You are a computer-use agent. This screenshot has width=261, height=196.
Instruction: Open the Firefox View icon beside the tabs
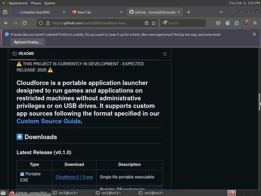5,12
